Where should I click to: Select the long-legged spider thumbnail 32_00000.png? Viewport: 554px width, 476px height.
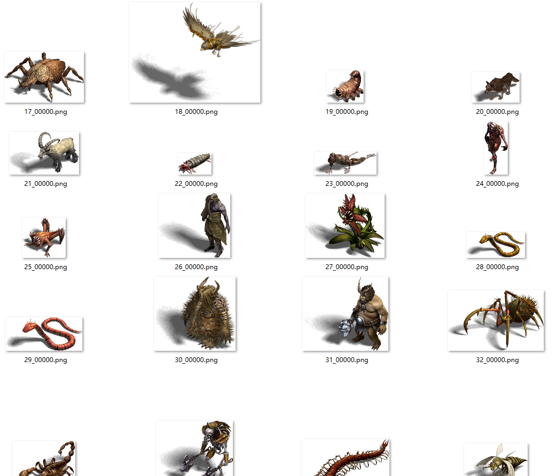point(495,320)
